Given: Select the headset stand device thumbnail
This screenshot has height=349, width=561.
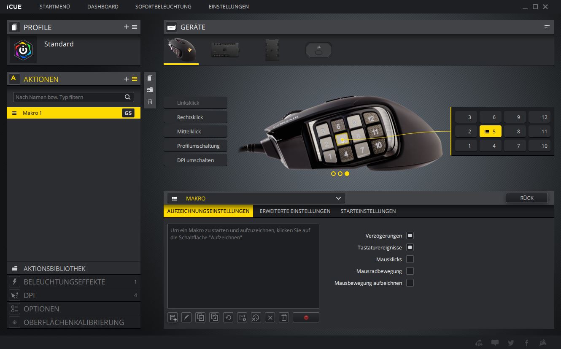Looking at the screenshot, I should click(x=318, y=50).
